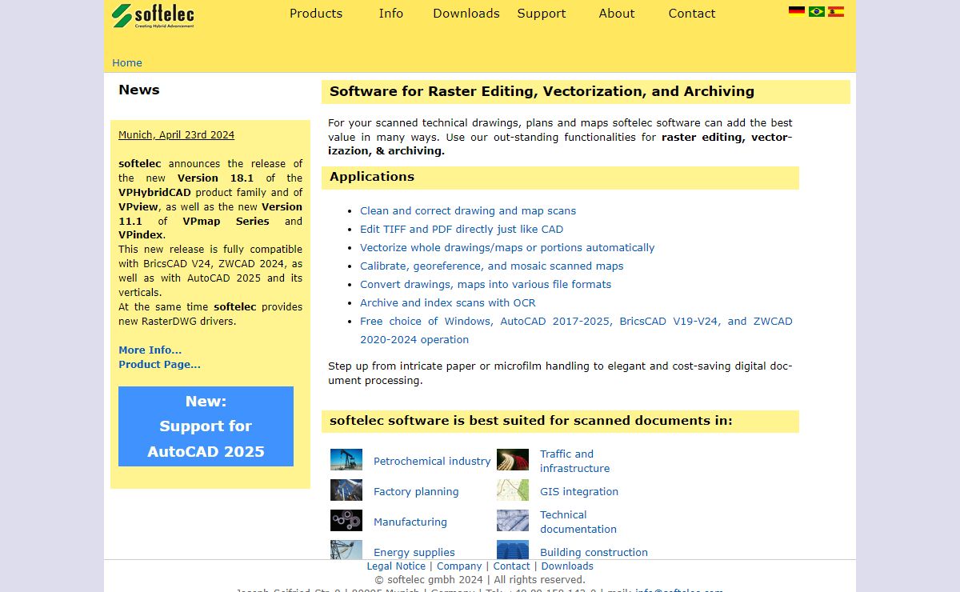This screenshot has height=592, width=960.
Task: Switch to Spanish language flag
Action: 836,11
